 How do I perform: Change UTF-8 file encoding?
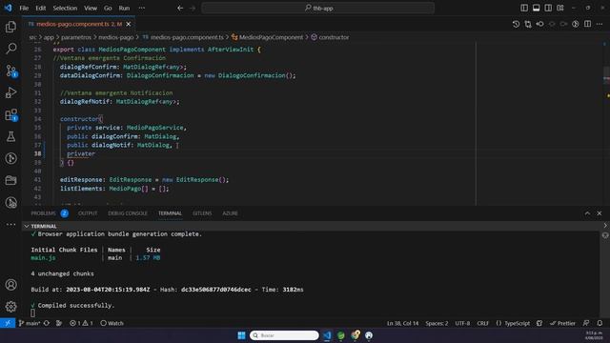(462, 323)
